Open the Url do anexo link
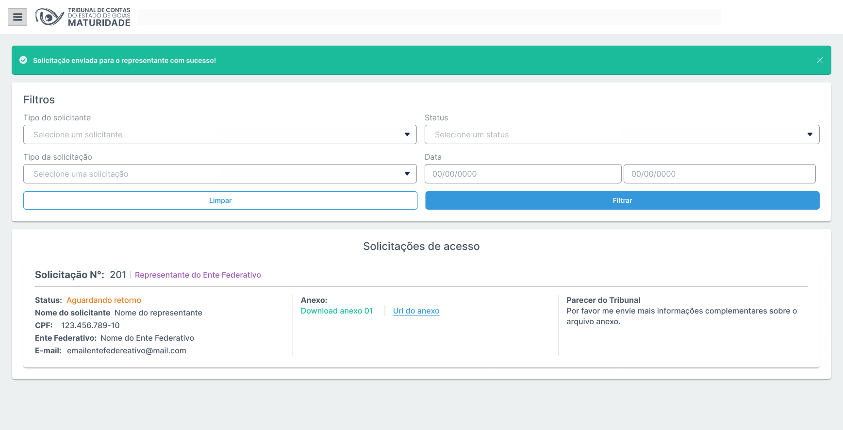843x430 pixels. (416, 311)
